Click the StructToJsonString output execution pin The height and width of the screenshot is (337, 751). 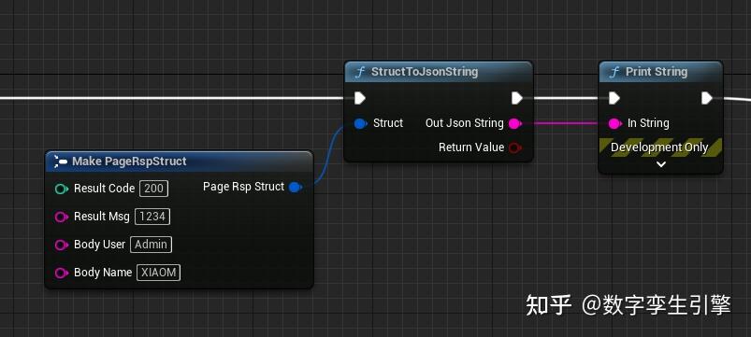point(517,98)
